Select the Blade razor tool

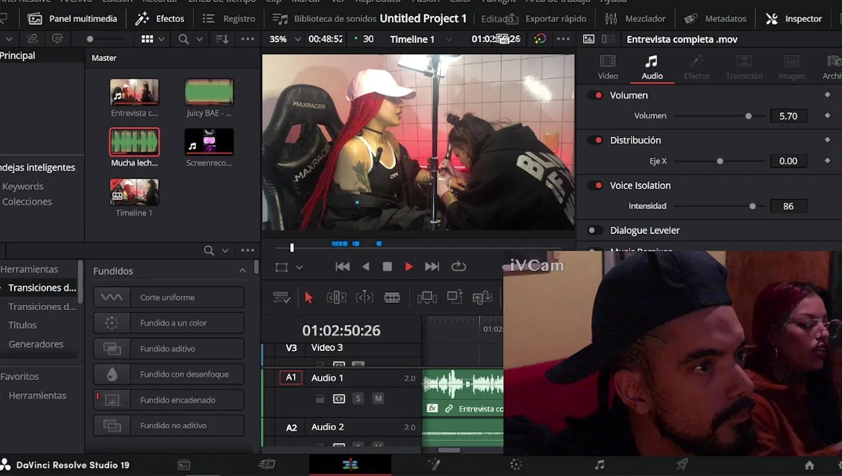coord(392,297)
